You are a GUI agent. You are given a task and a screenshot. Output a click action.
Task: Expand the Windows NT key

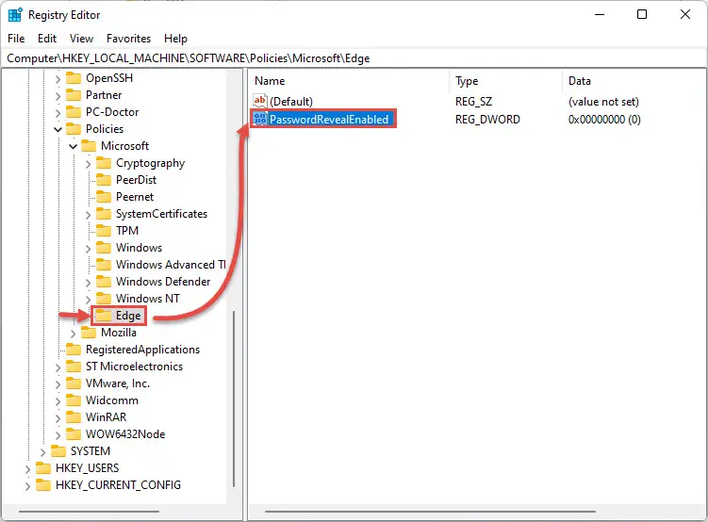pos(88,299)
